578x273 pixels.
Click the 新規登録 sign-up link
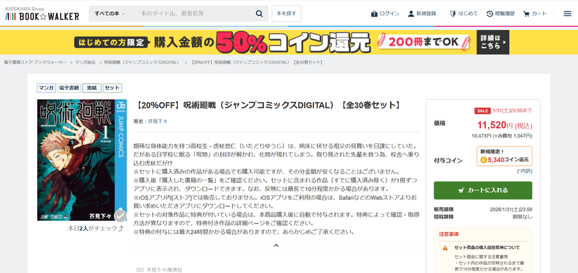point(422,13)
